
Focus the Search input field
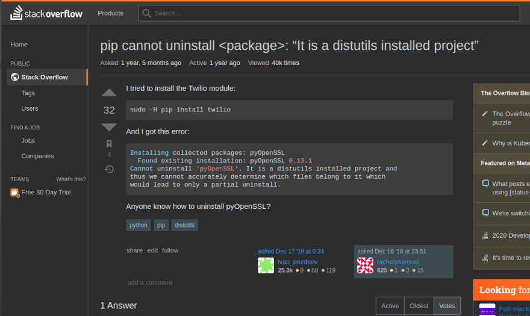329,13
